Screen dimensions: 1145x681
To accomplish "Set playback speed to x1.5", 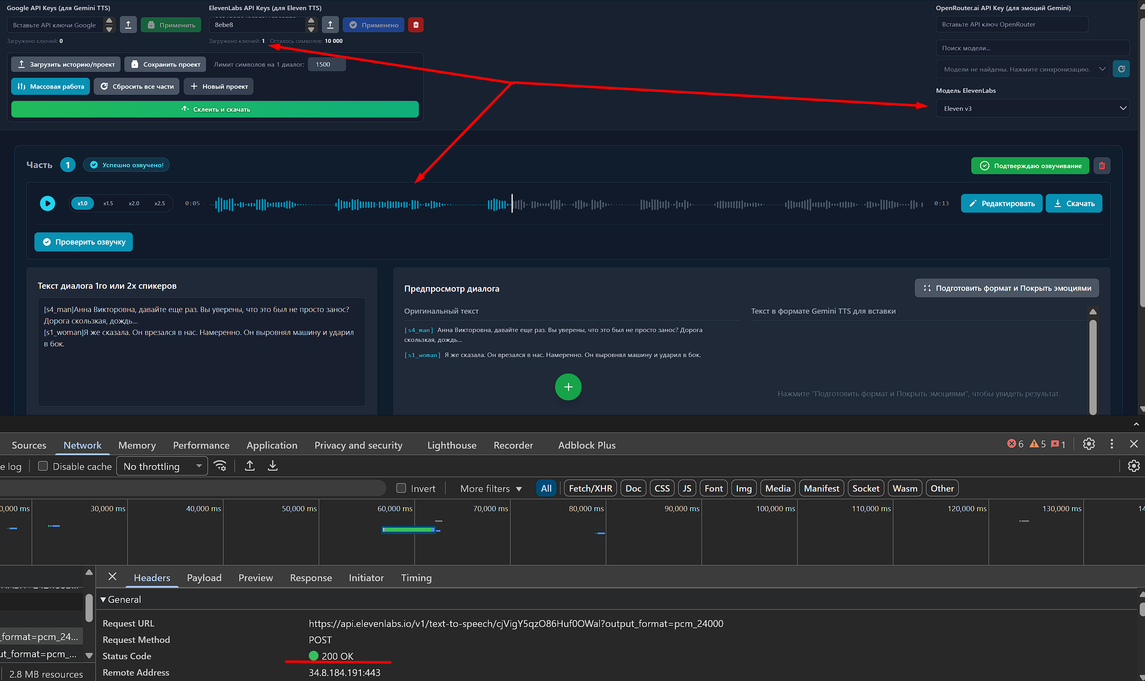I will [x=108, y=203].
